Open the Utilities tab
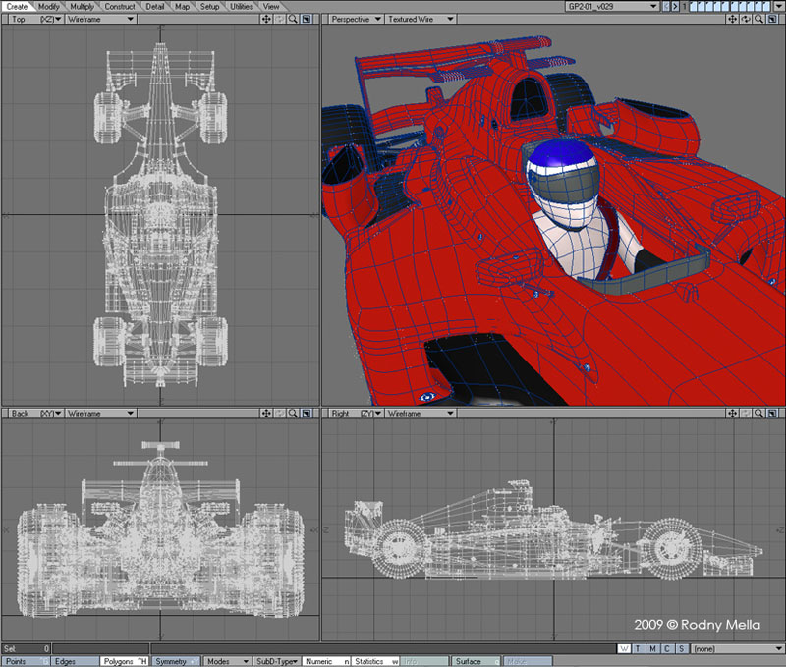 click(x=241, y=6)
